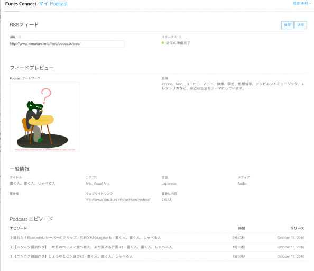Click the release date October 17, 2016
Image resolution: width=314 pixels, height=271 pixels.
click(291, 256)
